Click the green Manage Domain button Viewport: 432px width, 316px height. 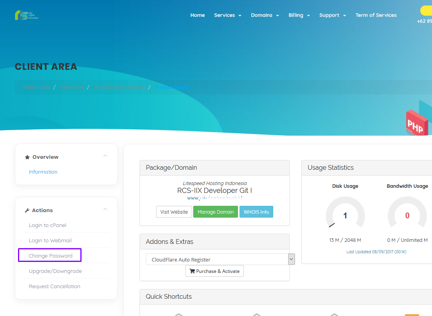coord(215,212)
